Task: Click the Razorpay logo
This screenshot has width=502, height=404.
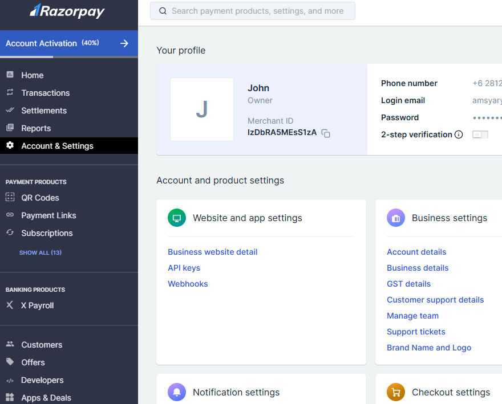Action: tap(67, 11)
